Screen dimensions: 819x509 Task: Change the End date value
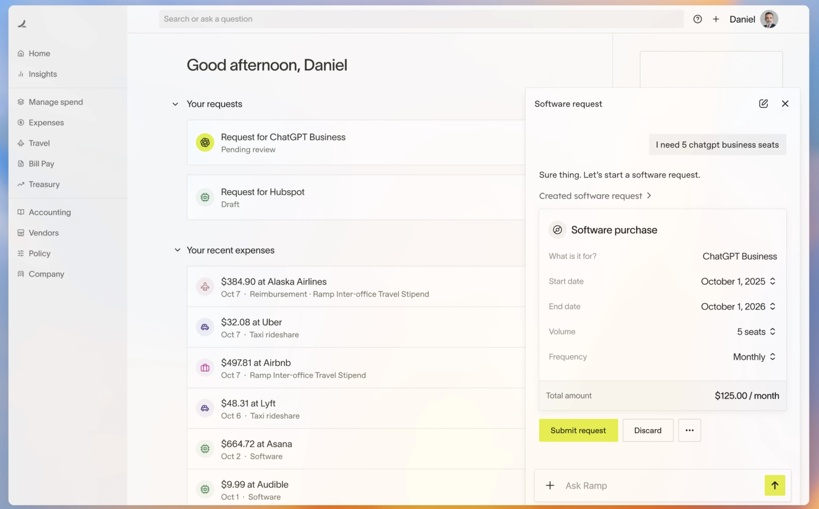pyautogui.click(x=739, y=307)
